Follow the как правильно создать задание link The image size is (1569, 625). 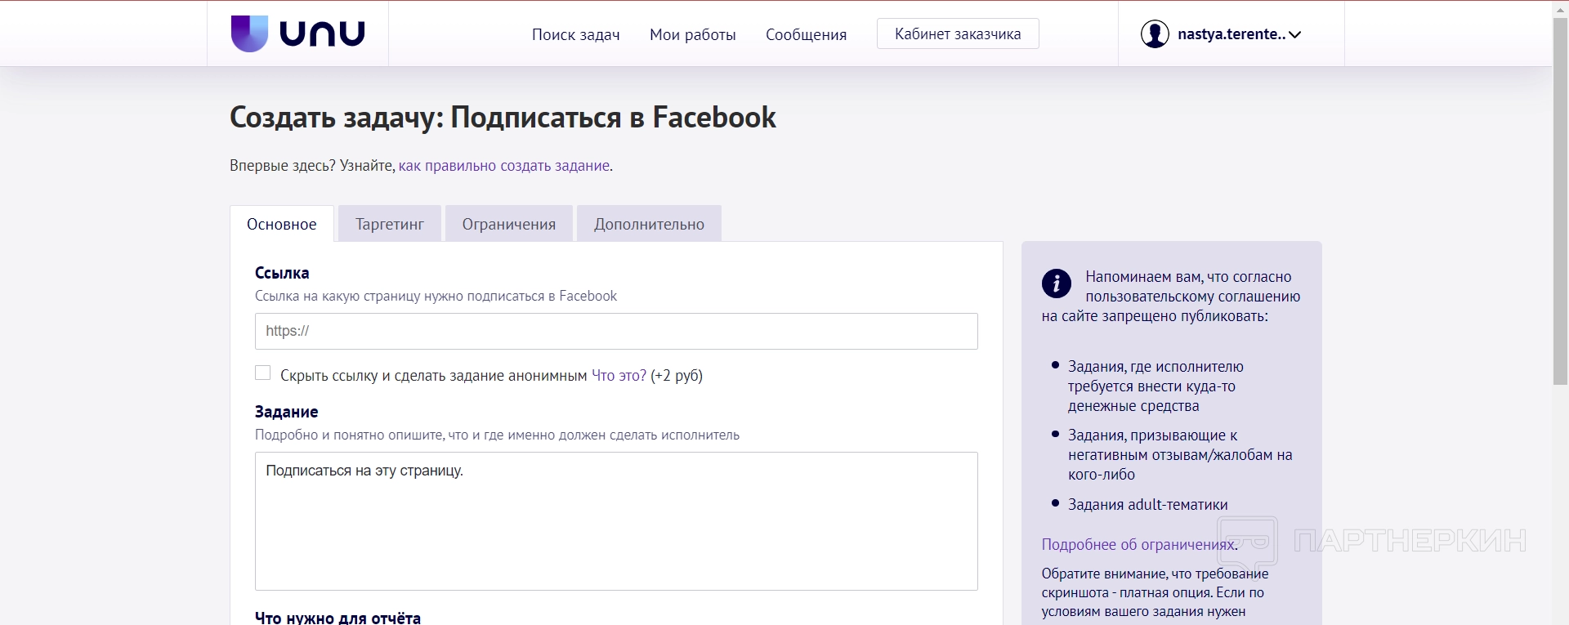click(503, 166)
